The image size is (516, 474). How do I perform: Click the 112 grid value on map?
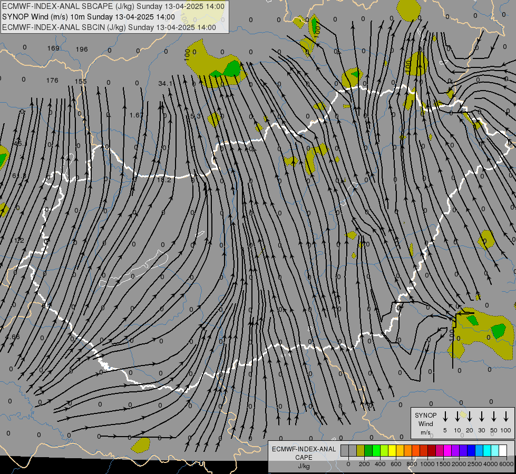coord(17,241)
